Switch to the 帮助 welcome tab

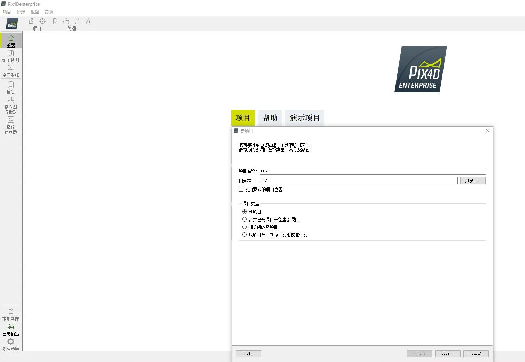[270, 118]
